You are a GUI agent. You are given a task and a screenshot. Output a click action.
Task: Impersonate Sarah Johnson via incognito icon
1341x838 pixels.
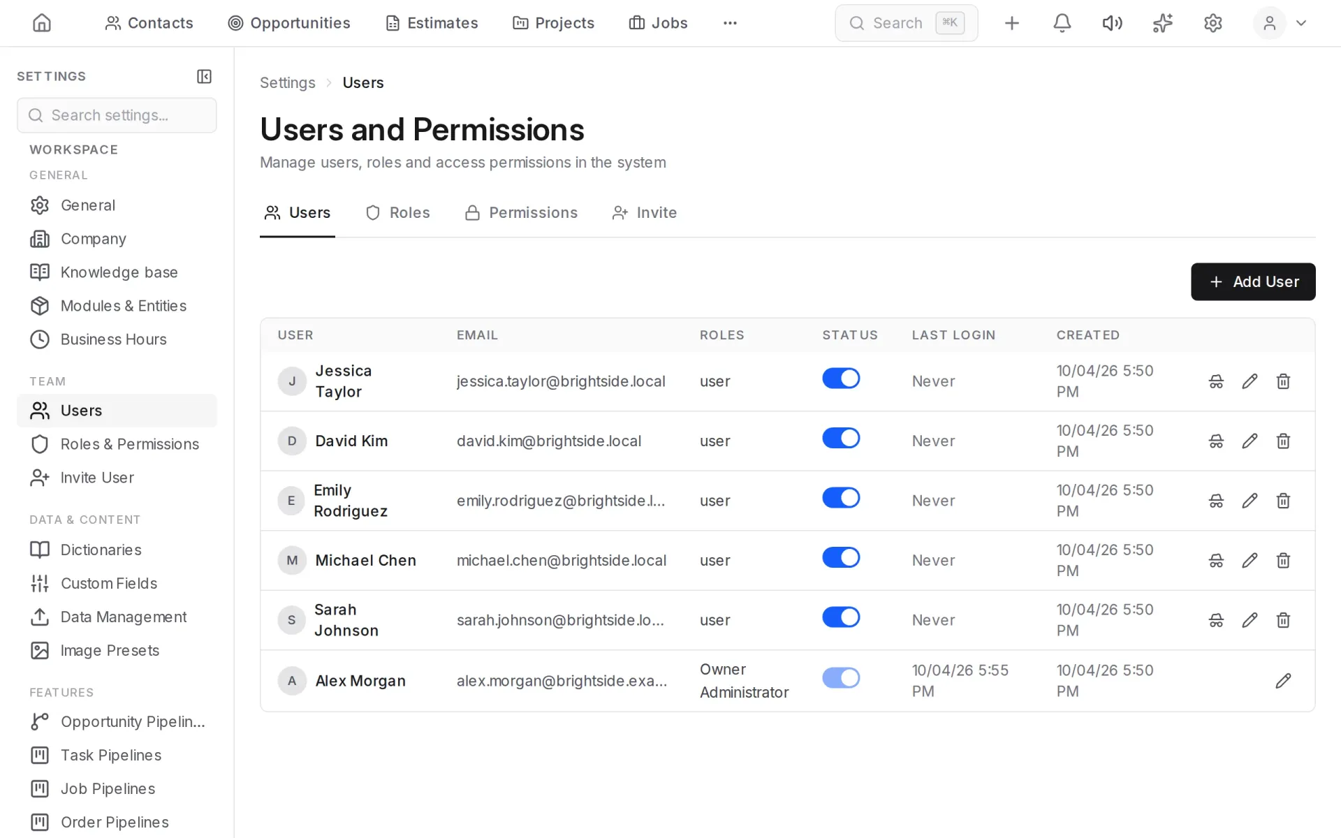[x=1216, y=620]
